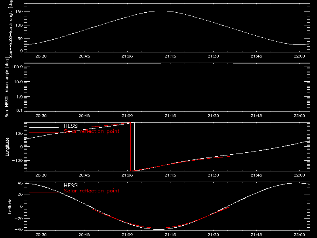
Task: Click 20:45 time label under Latitude plot
Action: pyautogui.click(x=84, y=235)
